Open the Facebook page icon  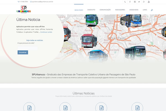click(x=130, y=2)
